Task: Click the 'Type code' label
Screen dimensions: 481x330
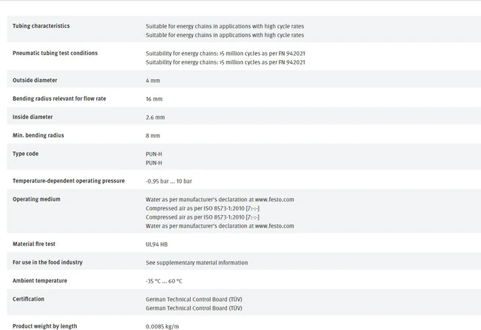Action: 26,154
